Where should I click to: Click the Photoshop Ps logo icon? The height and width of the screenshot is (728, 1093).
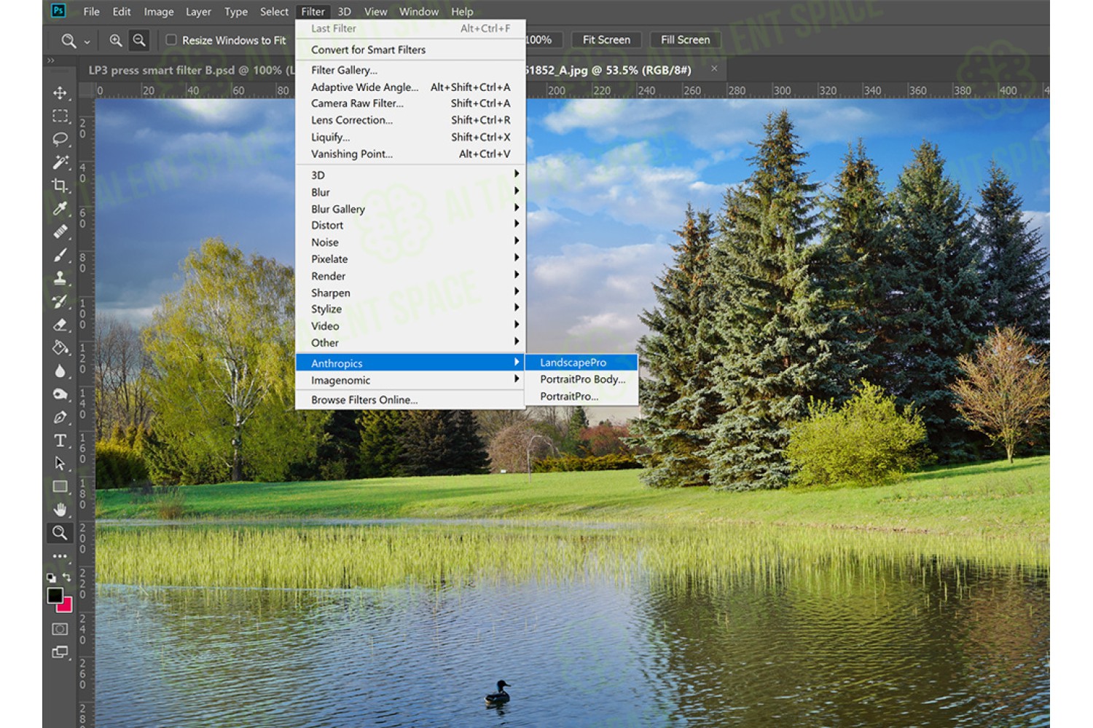click(58, 11)
